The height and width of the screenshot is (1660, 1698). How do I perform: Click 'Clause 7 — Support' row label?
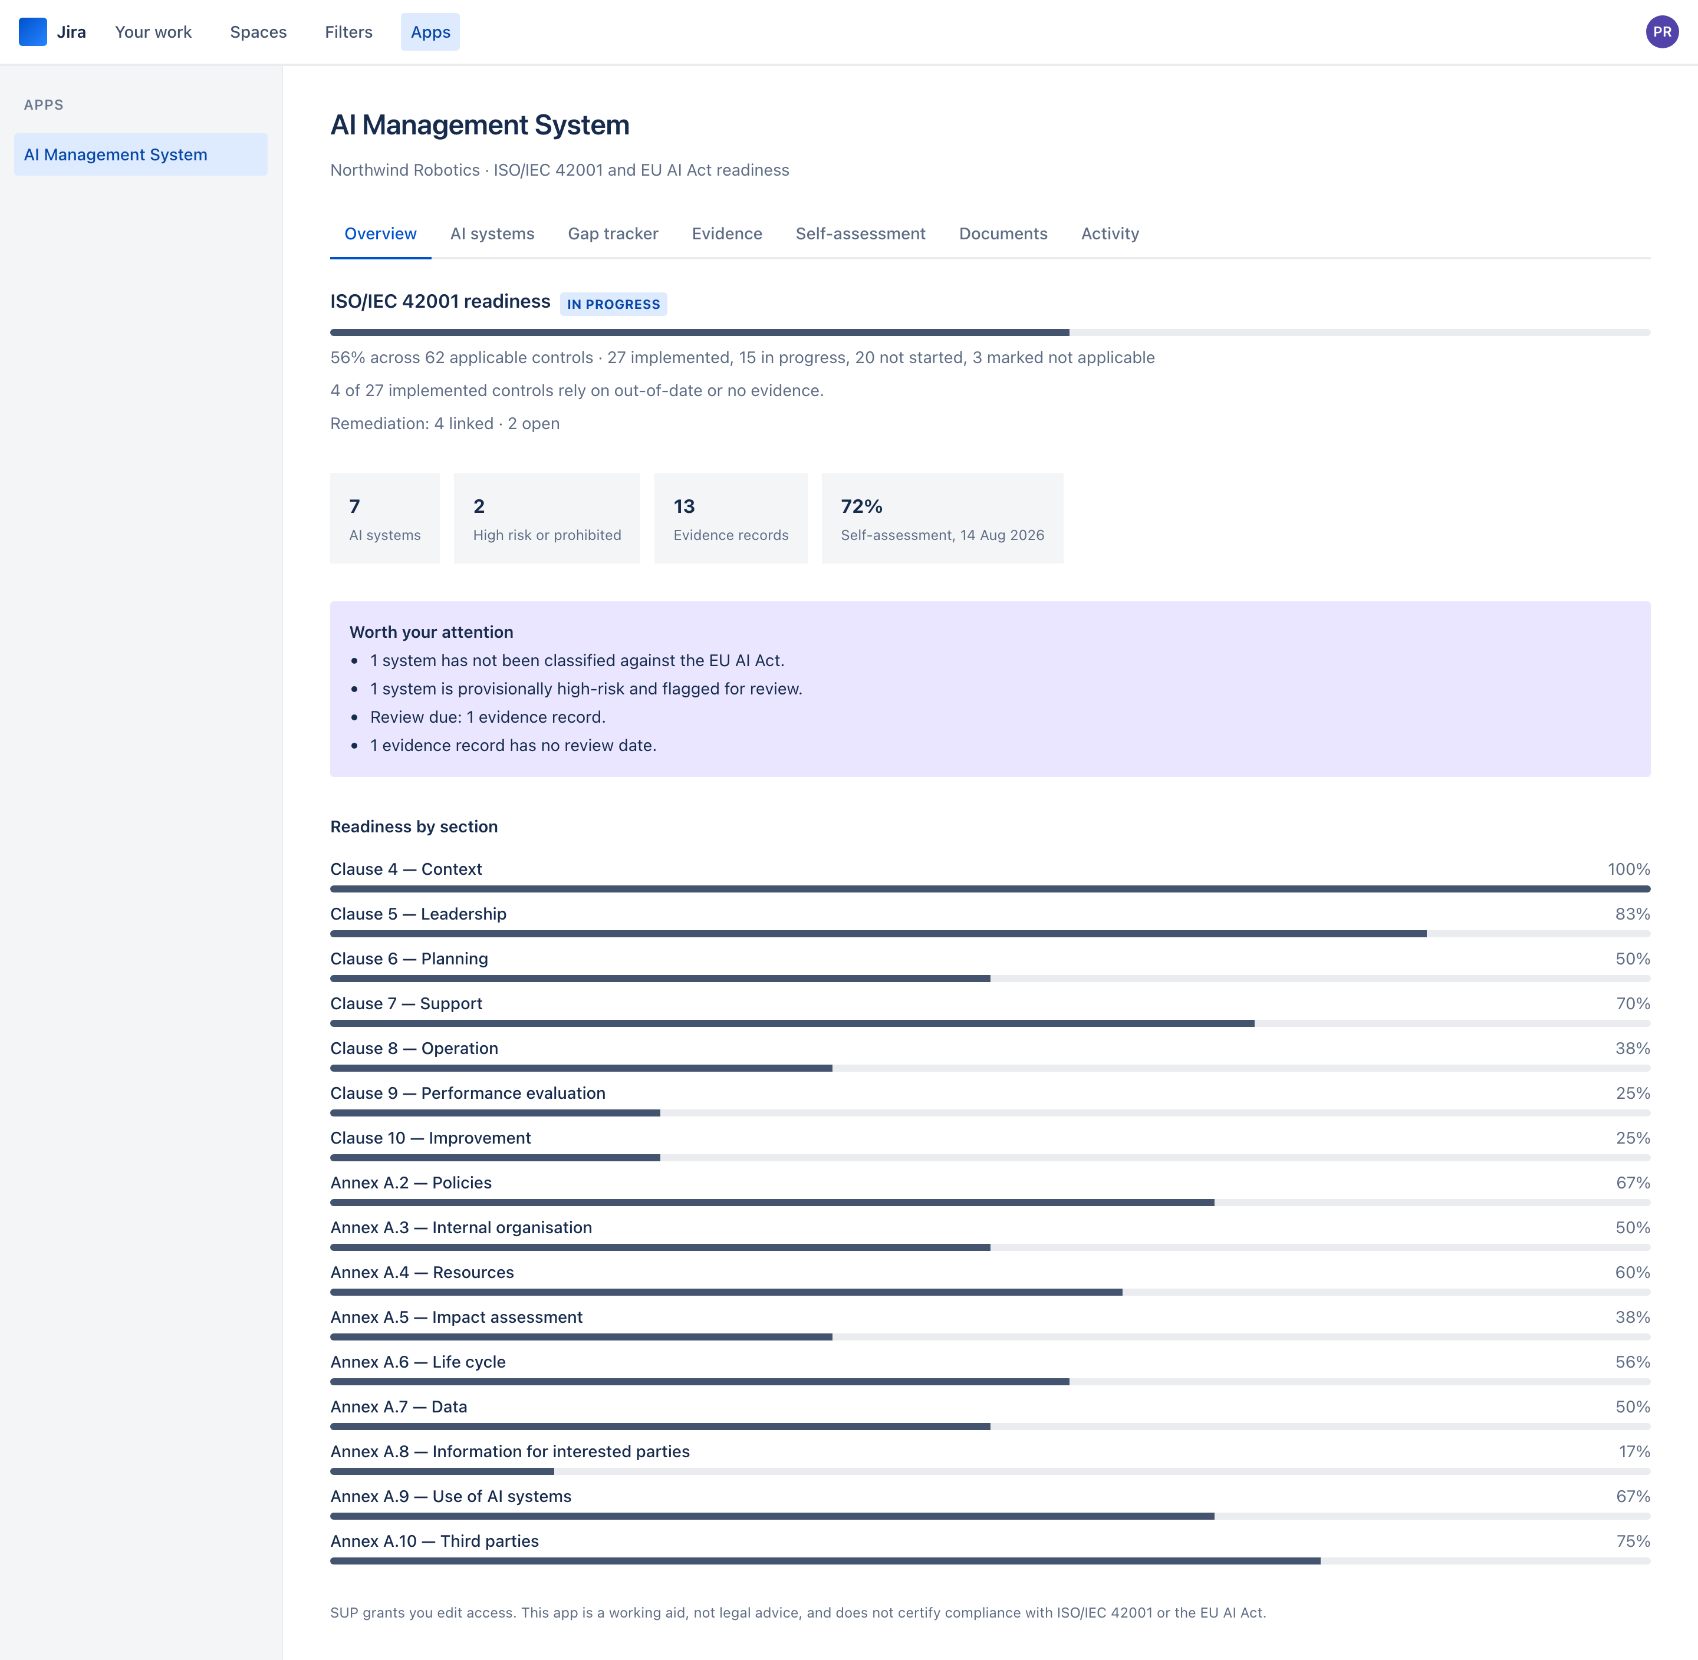(406, 1003)
